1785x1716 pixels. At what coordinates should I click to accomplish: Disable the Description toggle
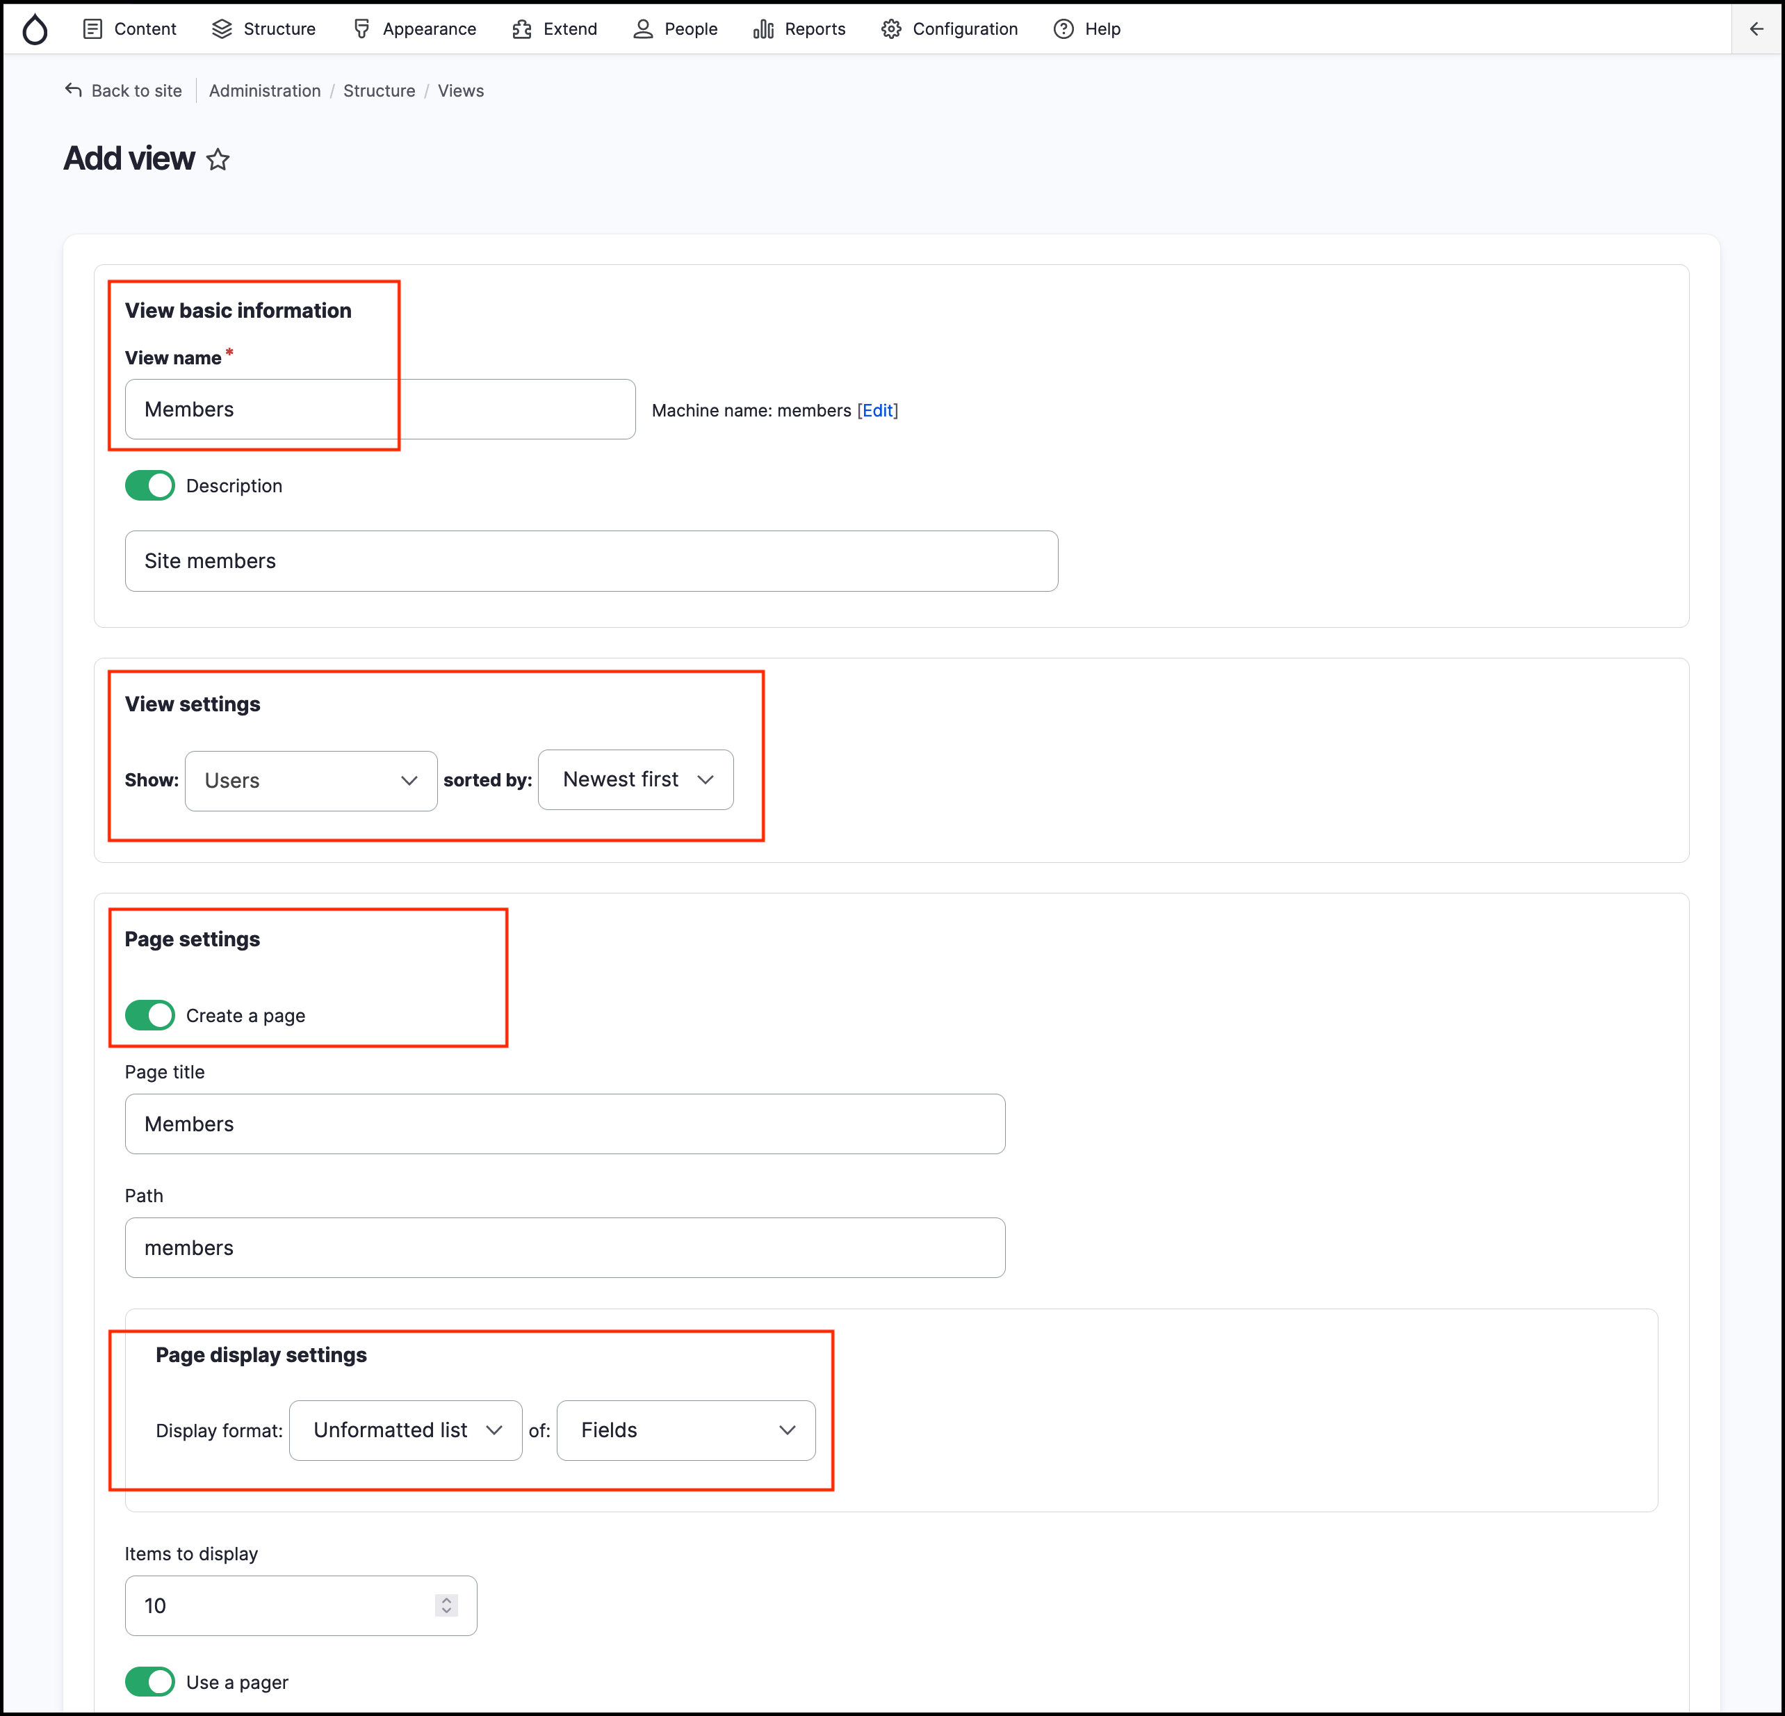coord(149,485)
